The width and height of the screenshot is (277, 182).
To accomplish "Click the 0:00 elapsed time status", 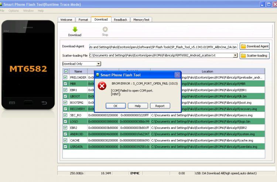I will point(182,173).
